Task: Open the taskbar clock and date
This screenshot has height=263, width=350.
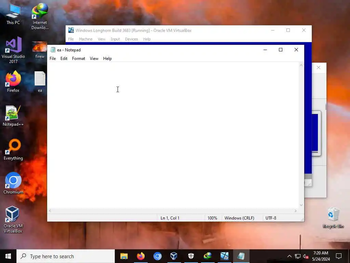Action: (321, 256)
